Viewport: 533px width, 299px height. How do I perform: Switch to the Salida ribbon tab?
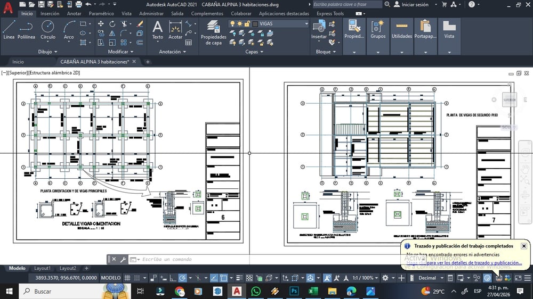pos(177,14)
